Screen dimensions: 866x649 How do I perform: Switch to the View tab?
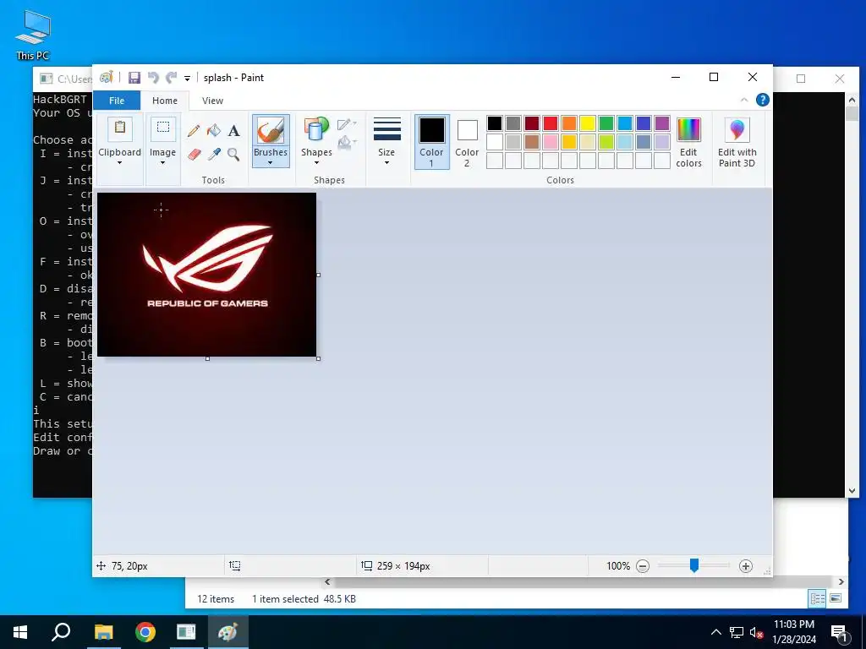point(212,101)
